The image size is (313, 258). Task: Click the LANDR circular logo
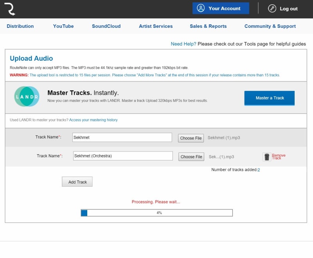pyautogui.click(x=27, y=96)
